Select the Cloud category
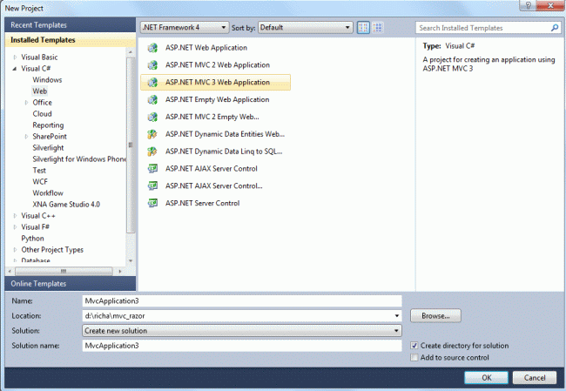 click(43, 114)
